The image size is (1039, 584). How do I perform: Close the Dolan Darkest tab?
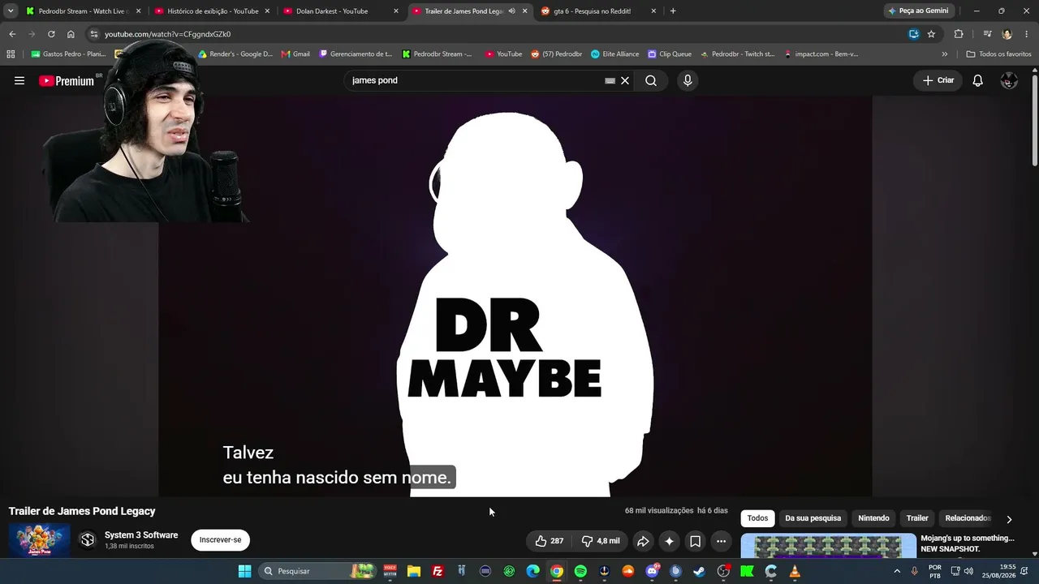395,11
